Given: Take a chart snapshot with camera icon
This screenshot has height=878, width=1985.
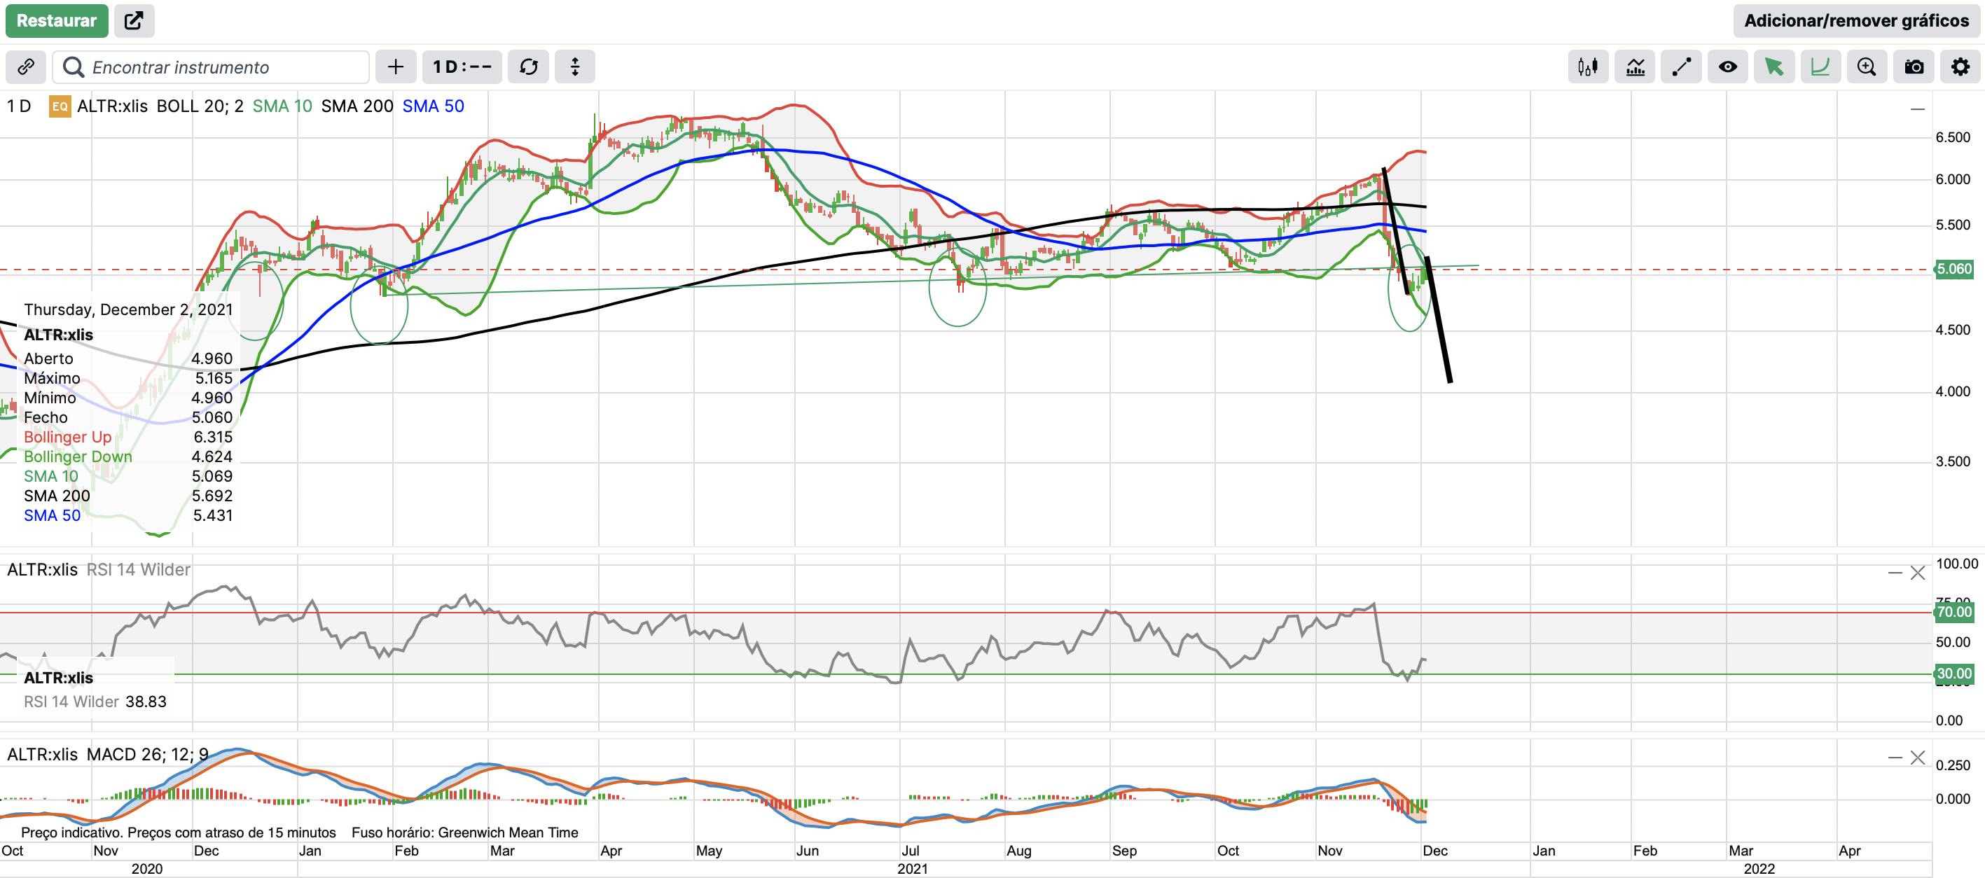Looking at the screenshot, I should (x=1914, y=67).
